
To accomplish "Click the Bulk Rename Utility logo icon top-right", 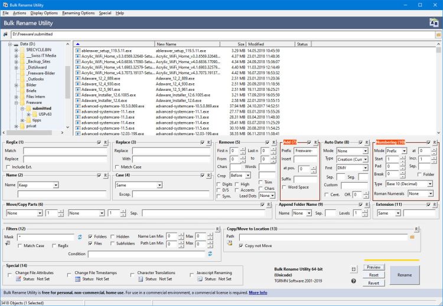I will tap(434, 22).
